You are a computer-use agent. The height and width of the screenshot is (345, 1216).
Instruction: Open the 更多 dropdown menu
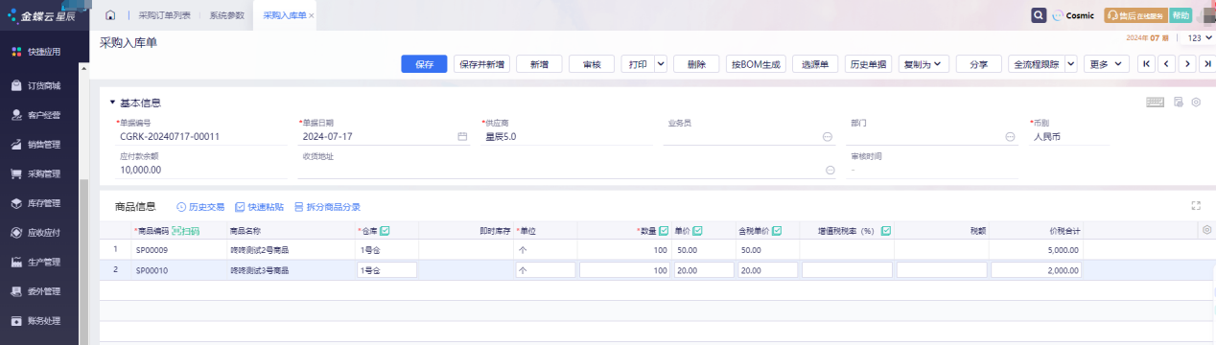[x=1108, y=63]
